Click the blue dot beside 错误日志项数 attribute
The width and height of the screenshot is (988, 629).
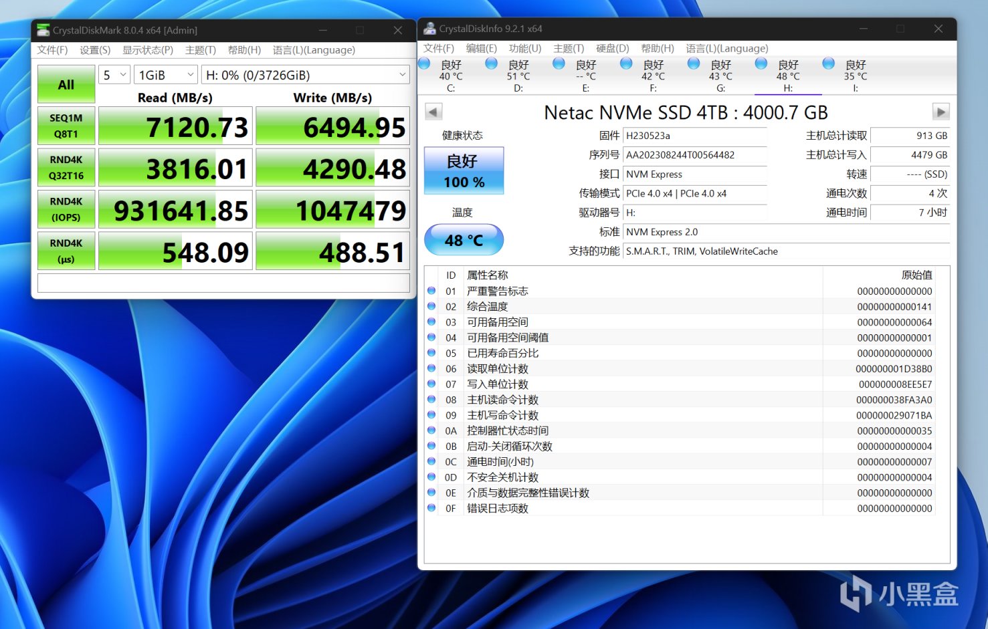431,508
